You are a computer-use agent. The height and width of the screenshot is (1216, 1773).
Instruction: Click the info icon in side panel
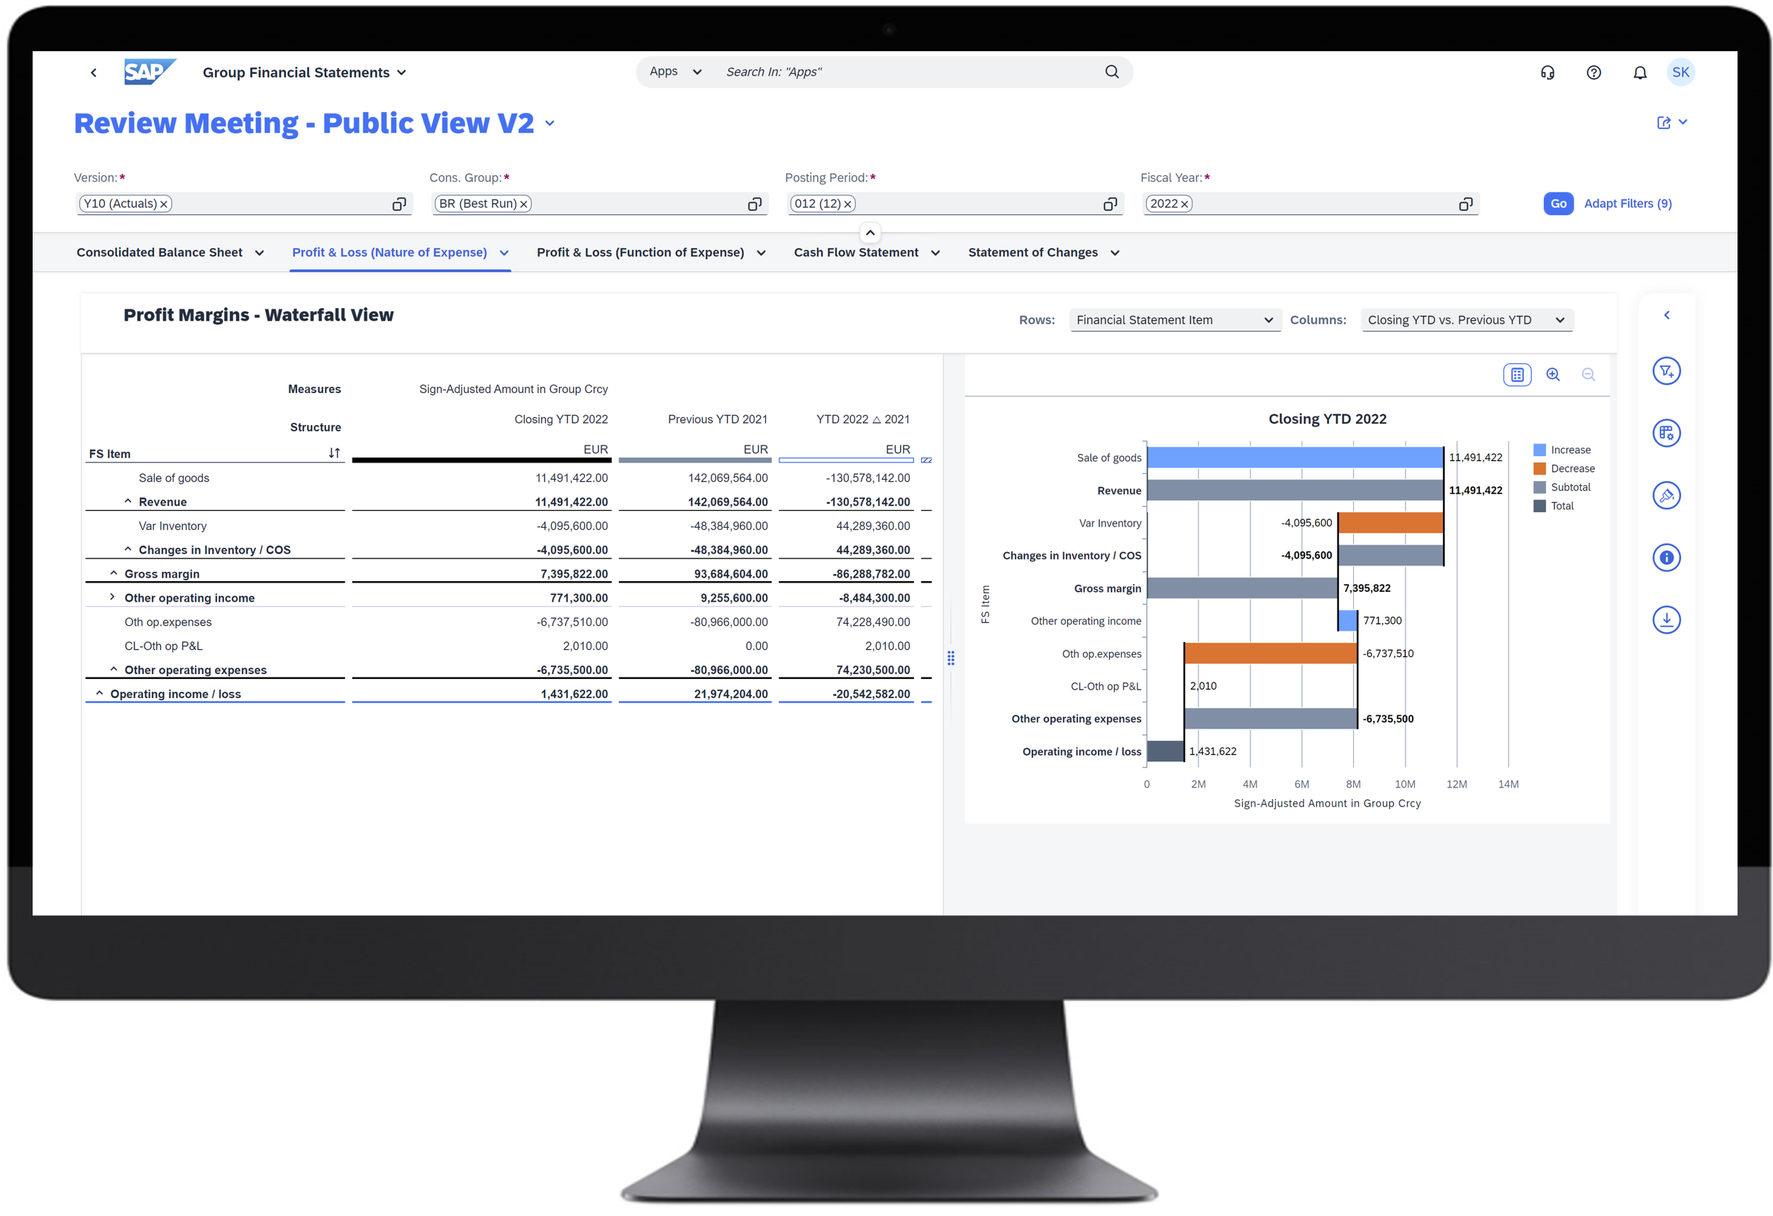(1666, 557)
